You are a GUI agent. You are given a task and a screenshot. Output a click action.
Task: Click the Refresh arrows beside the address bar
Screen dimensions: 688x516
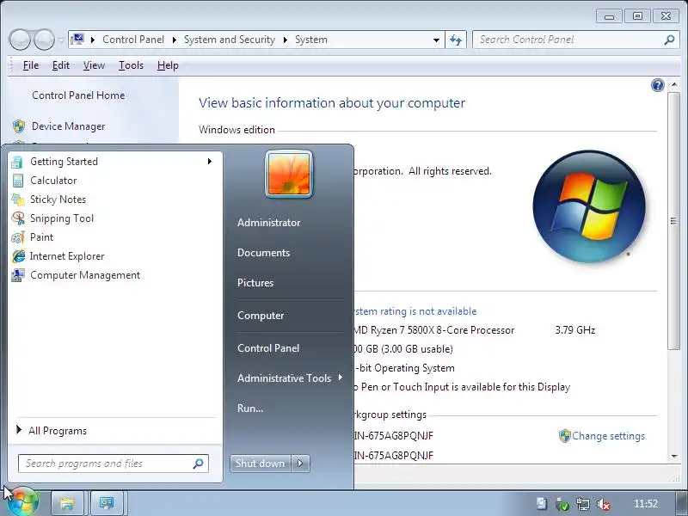point(456,40)
